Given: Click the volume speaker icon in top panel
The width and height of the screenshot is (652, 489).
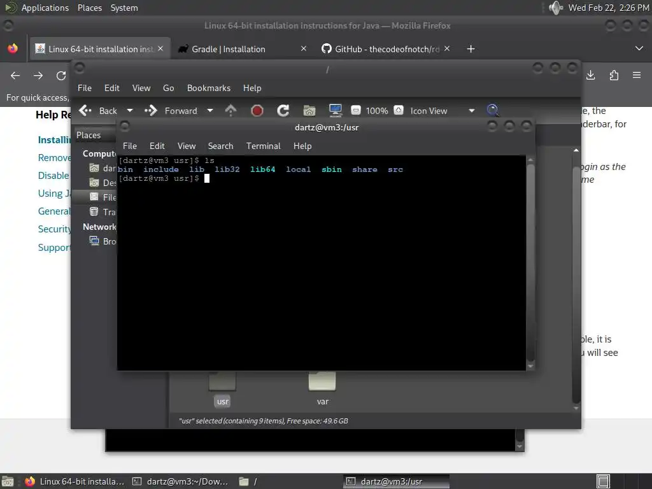Looking at the screenshot, I should 555,8.
